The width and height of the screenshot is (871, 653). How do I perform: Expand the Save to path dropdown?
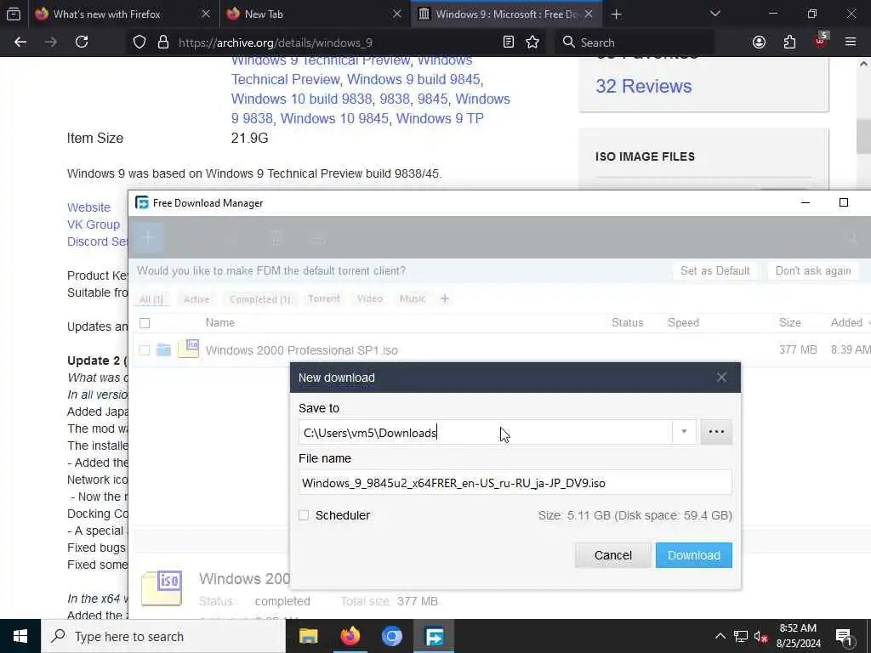(684, 432)
